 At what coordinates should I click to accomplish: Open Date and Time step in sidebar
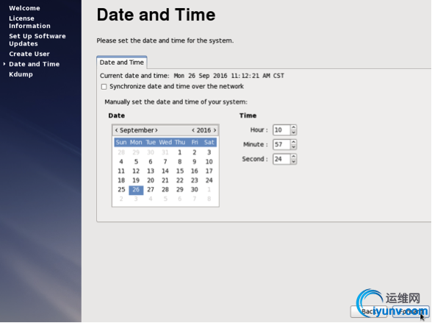coord(34,64)
